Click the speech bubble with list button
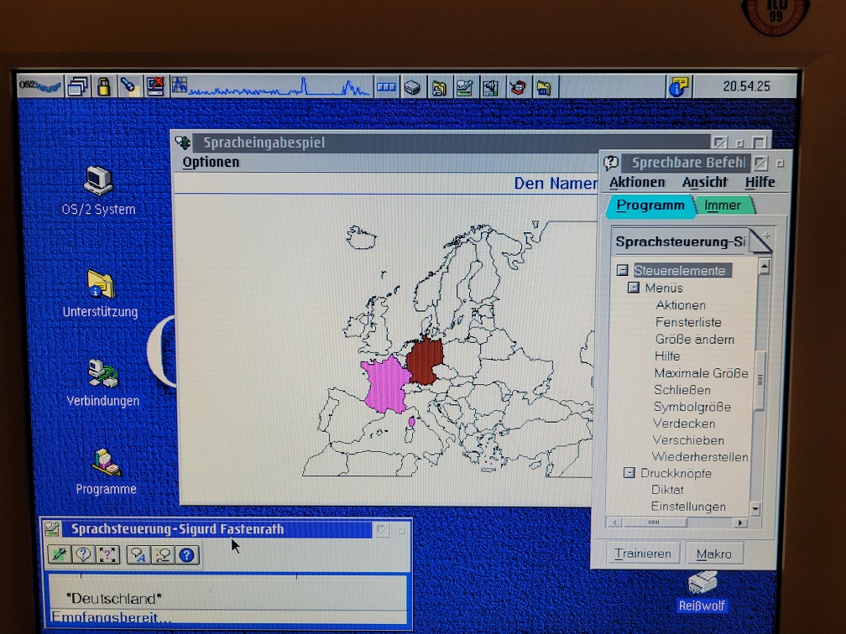This screenshot has width=846, height=634. 163,555
